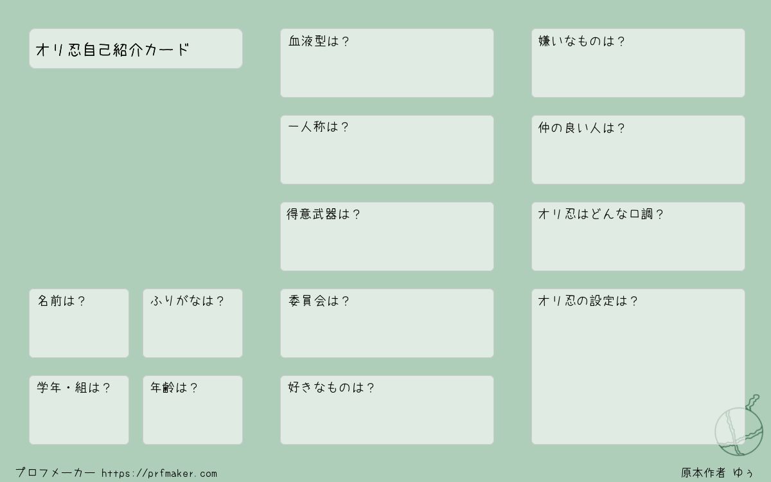The width and height of the screenshot is (771, 482).
Task: Click the ball decoration icon in the corner
Action: [739, 425]
